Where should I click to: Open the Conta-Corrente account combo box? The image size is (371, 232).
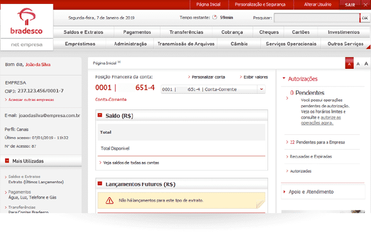[213, 89]
